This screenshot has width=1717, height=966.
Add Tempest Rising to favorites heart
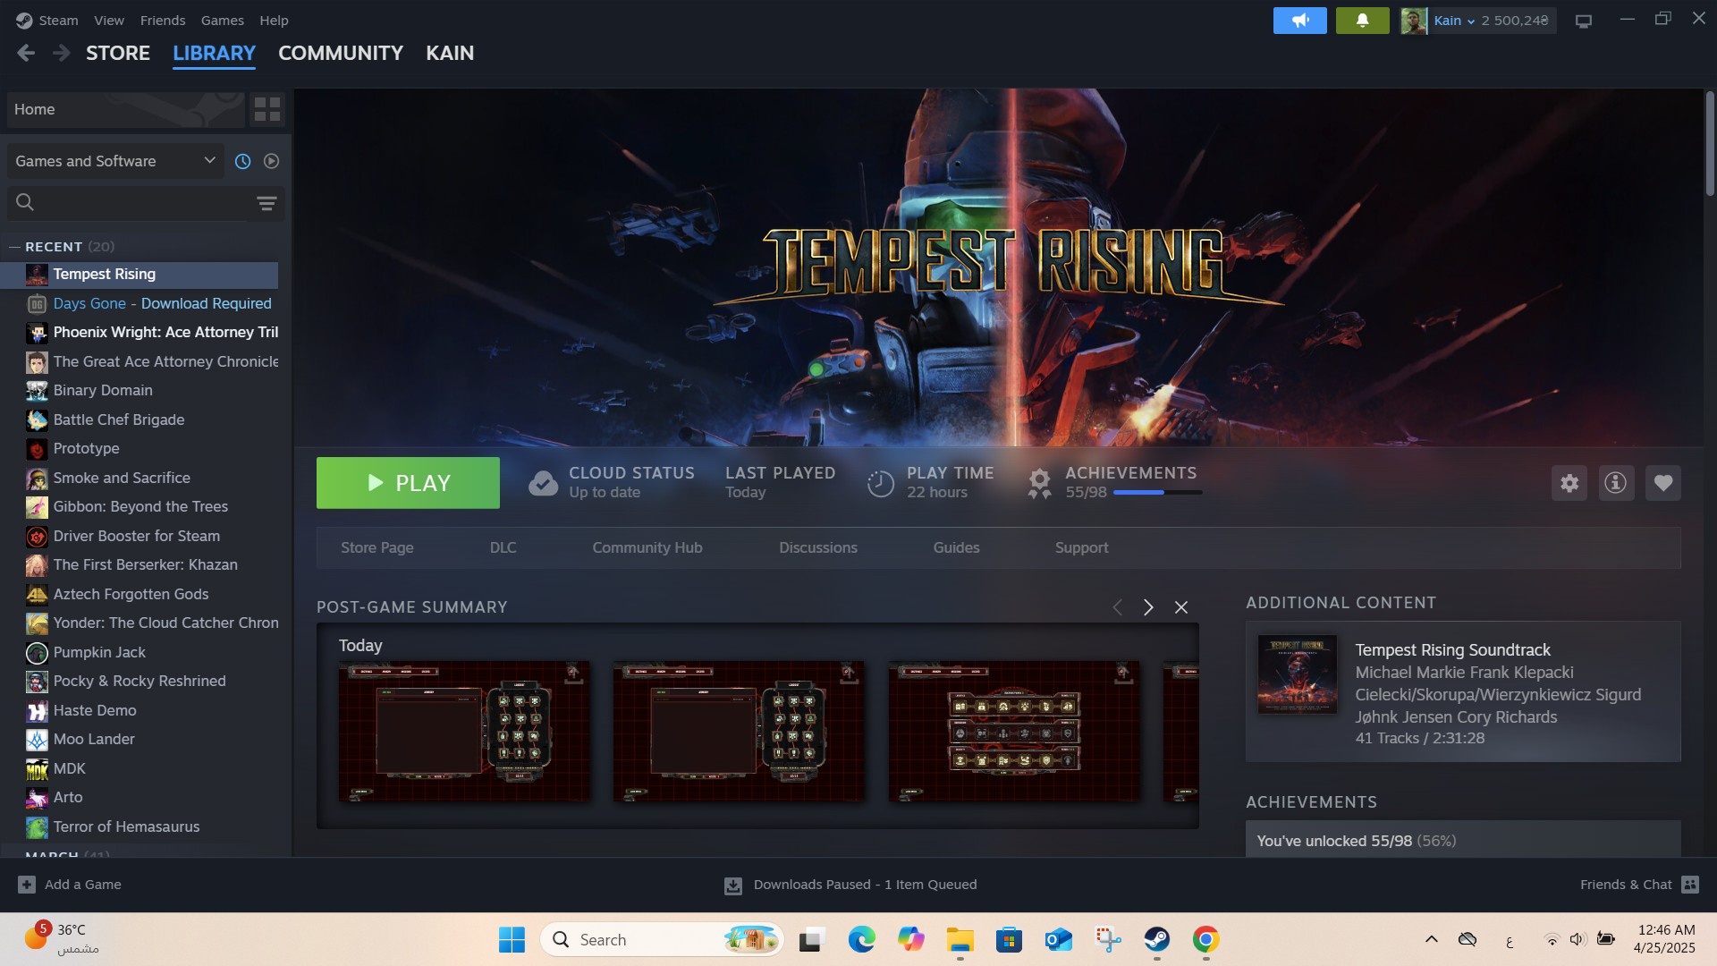[x=1663, y=483]
